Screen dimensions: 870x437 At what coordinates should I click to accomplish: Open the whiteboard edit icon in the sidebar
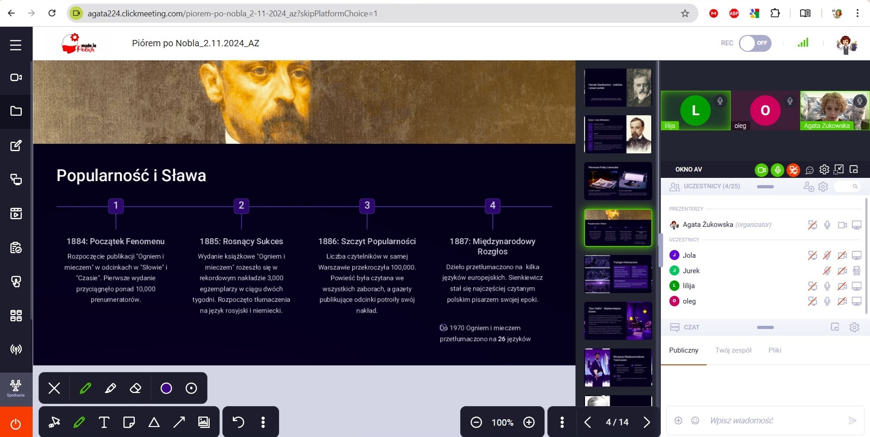pos(16,146)
